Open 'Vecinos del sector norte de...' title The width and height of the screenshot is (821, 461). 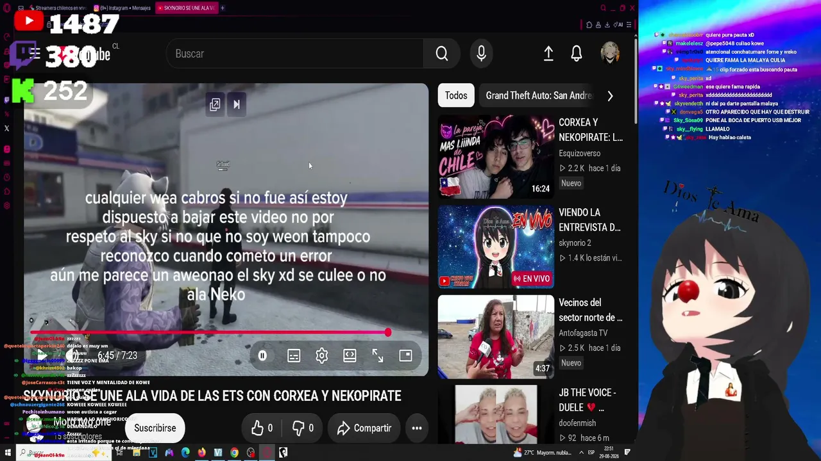click(x=590, y=310)
